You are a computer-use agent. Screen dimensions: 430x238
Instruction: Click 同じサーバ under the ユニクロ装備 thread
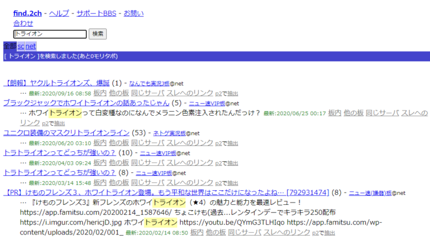click(148, 142)
